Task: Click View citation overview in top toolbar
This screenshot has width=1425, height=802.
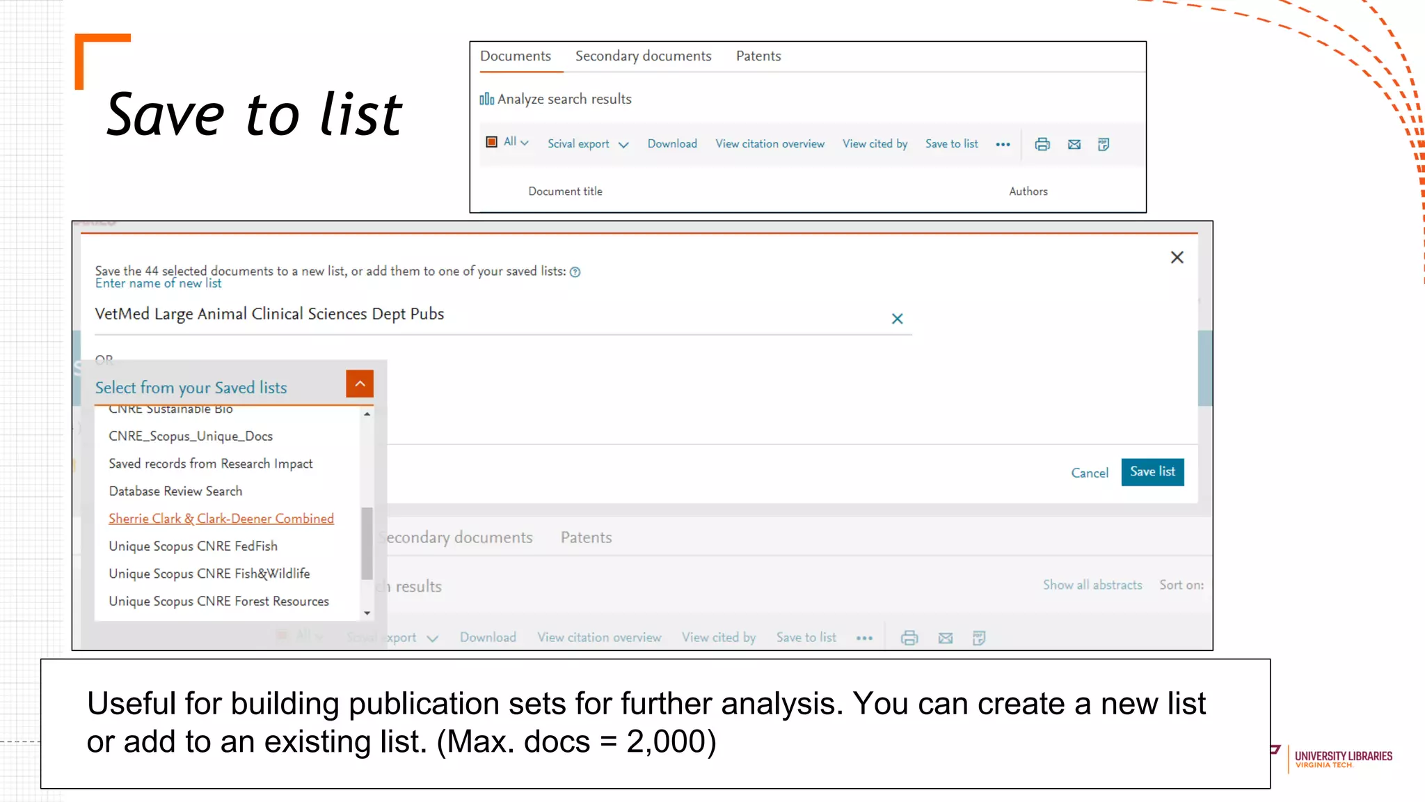Action: pyautogui.click(x=770, y=144)
